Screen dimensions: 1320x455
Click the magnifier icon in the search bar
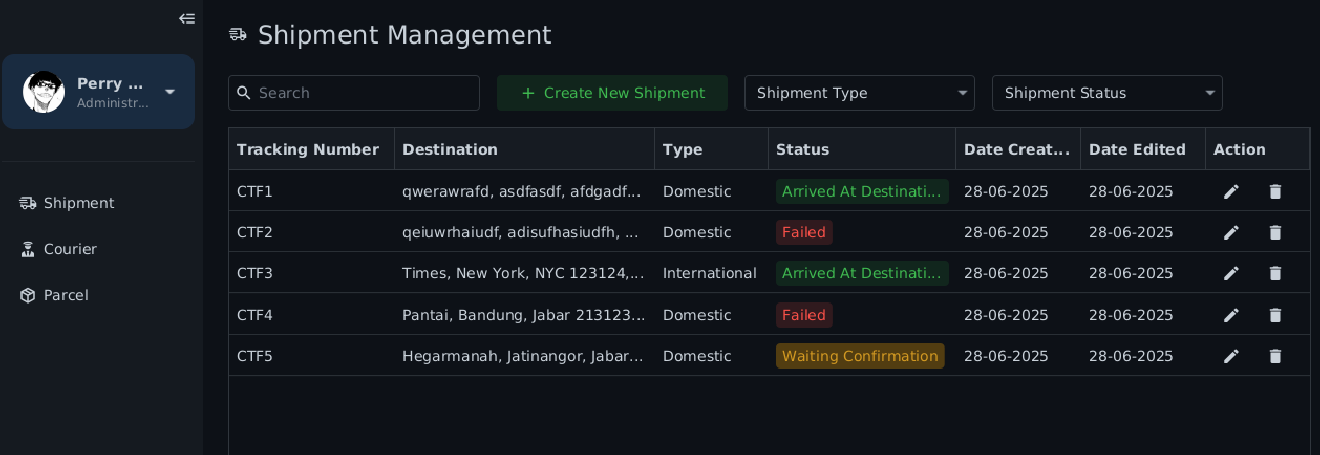pyautogui.click(x=244, y=92)
